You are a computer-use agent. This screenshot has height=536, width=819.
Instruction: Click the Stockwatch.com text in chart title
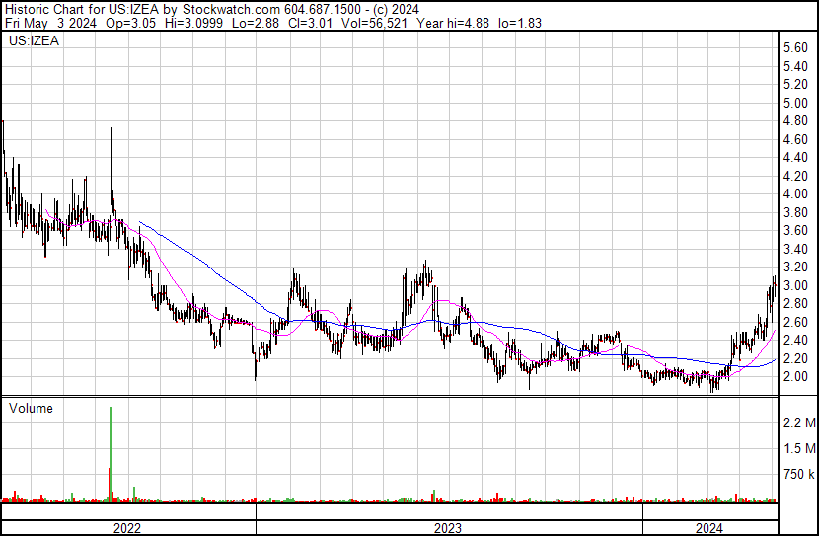[231, 10]
